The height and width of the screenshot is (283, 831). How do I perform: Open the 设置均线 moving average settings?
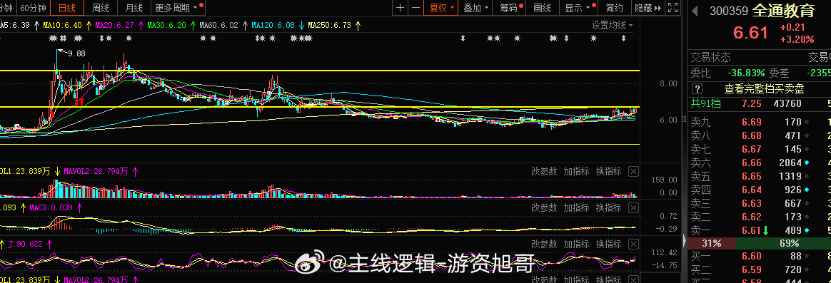click(612, 25)
